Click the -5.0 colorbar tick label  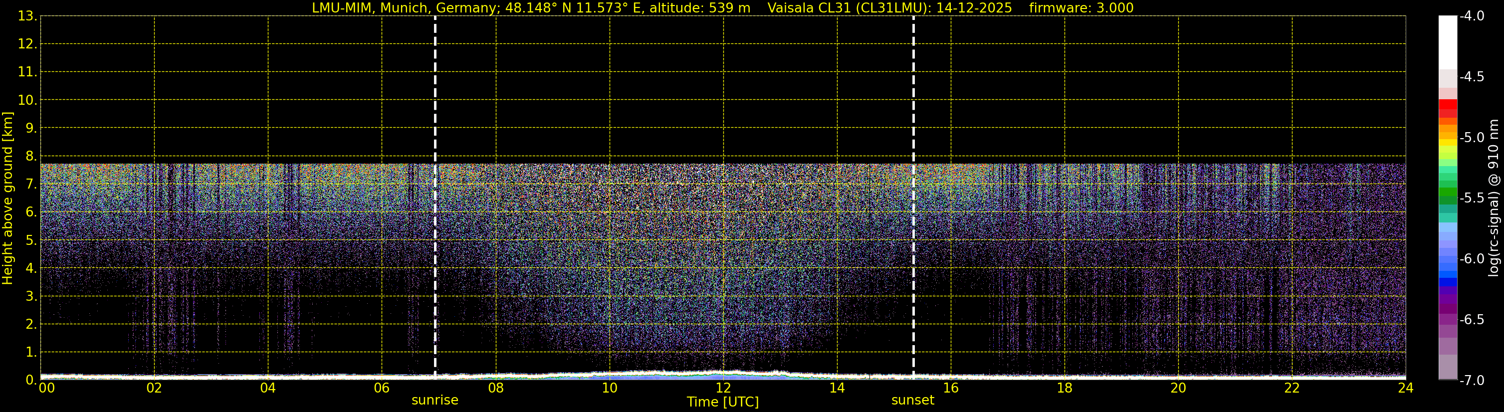pos(1471,138)
